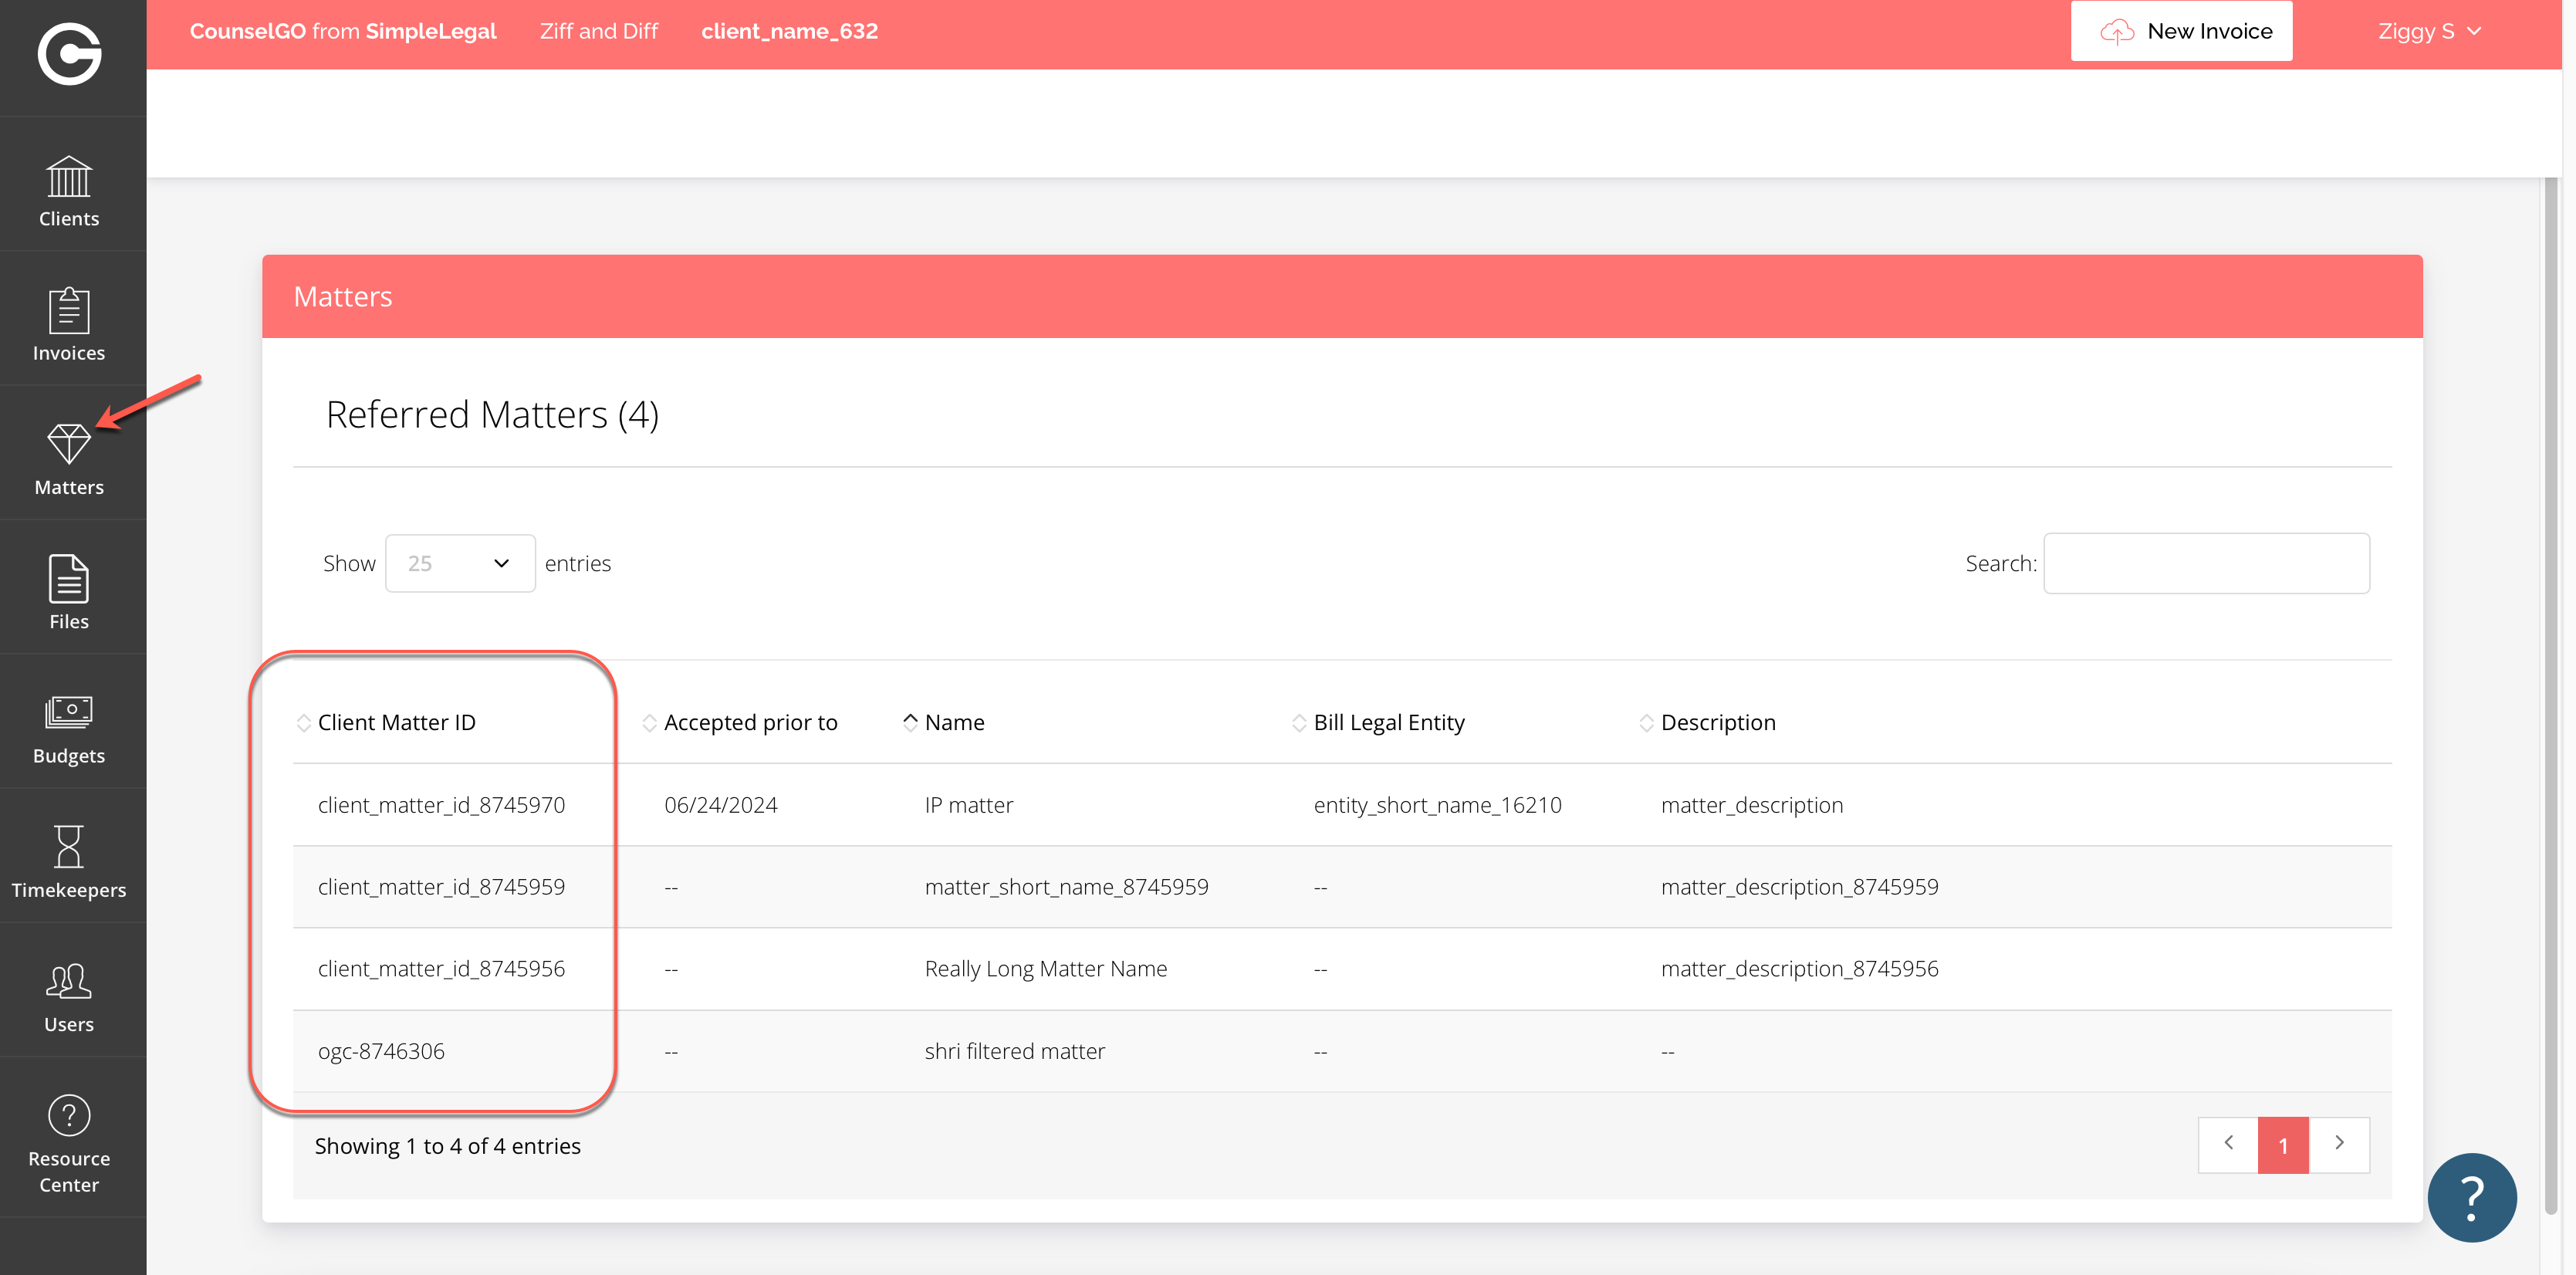
Task: Expand the Show entries dropdown
Action: coord(460,563)
